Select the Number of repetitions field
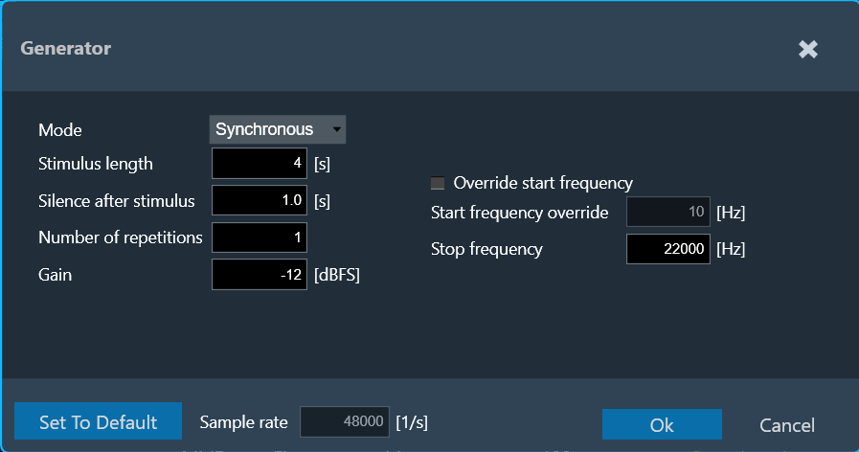The image size is (859, 452). click(x=260, y=237)
